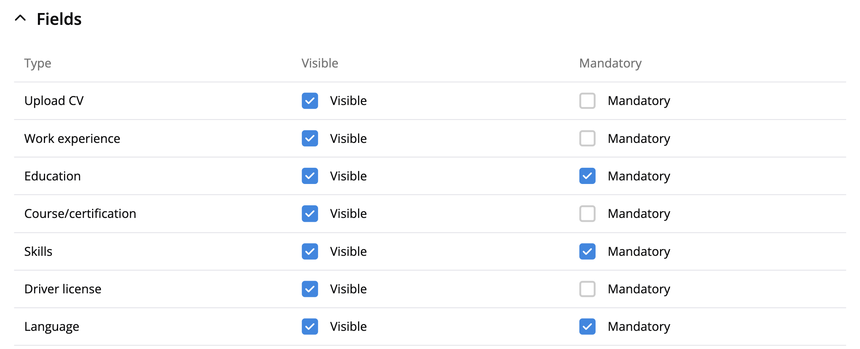Uncheck Visible for Course/certification
The image size is (860, 349).
pos(310,214)
